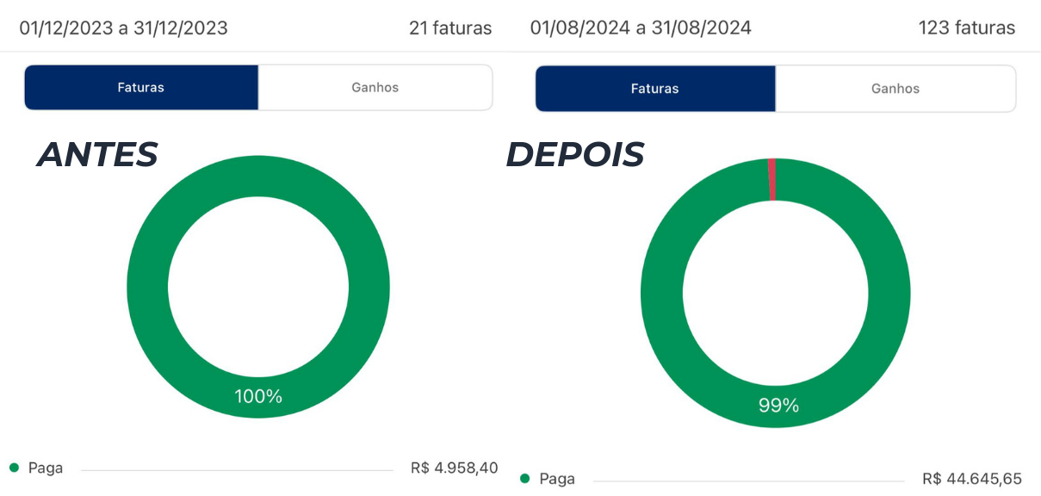Viewport: 1041px width, 496px height.
Task: Click the green Paga dot on left legend
Action: tap(14, 468)
